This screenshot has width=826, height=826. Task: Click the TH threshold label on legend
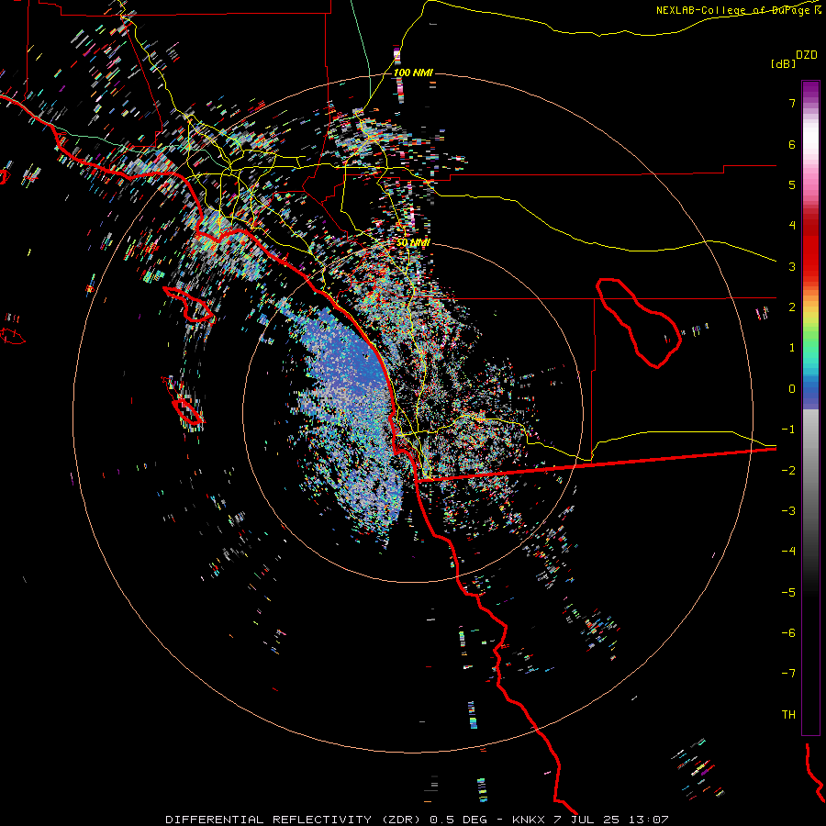pyautogui.click(x=788, y=715)
